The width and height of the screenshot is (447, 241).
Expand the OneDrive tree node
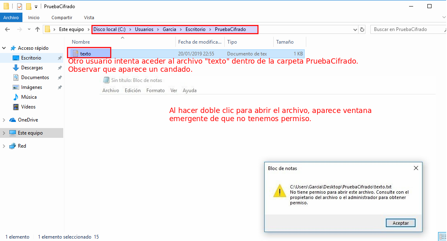[x=4, y=120]
